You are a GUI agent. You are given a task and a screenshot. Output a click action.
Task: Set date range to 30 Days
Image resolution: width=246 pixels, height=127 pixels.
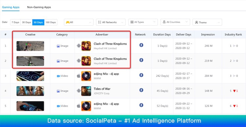coord(26,22)
